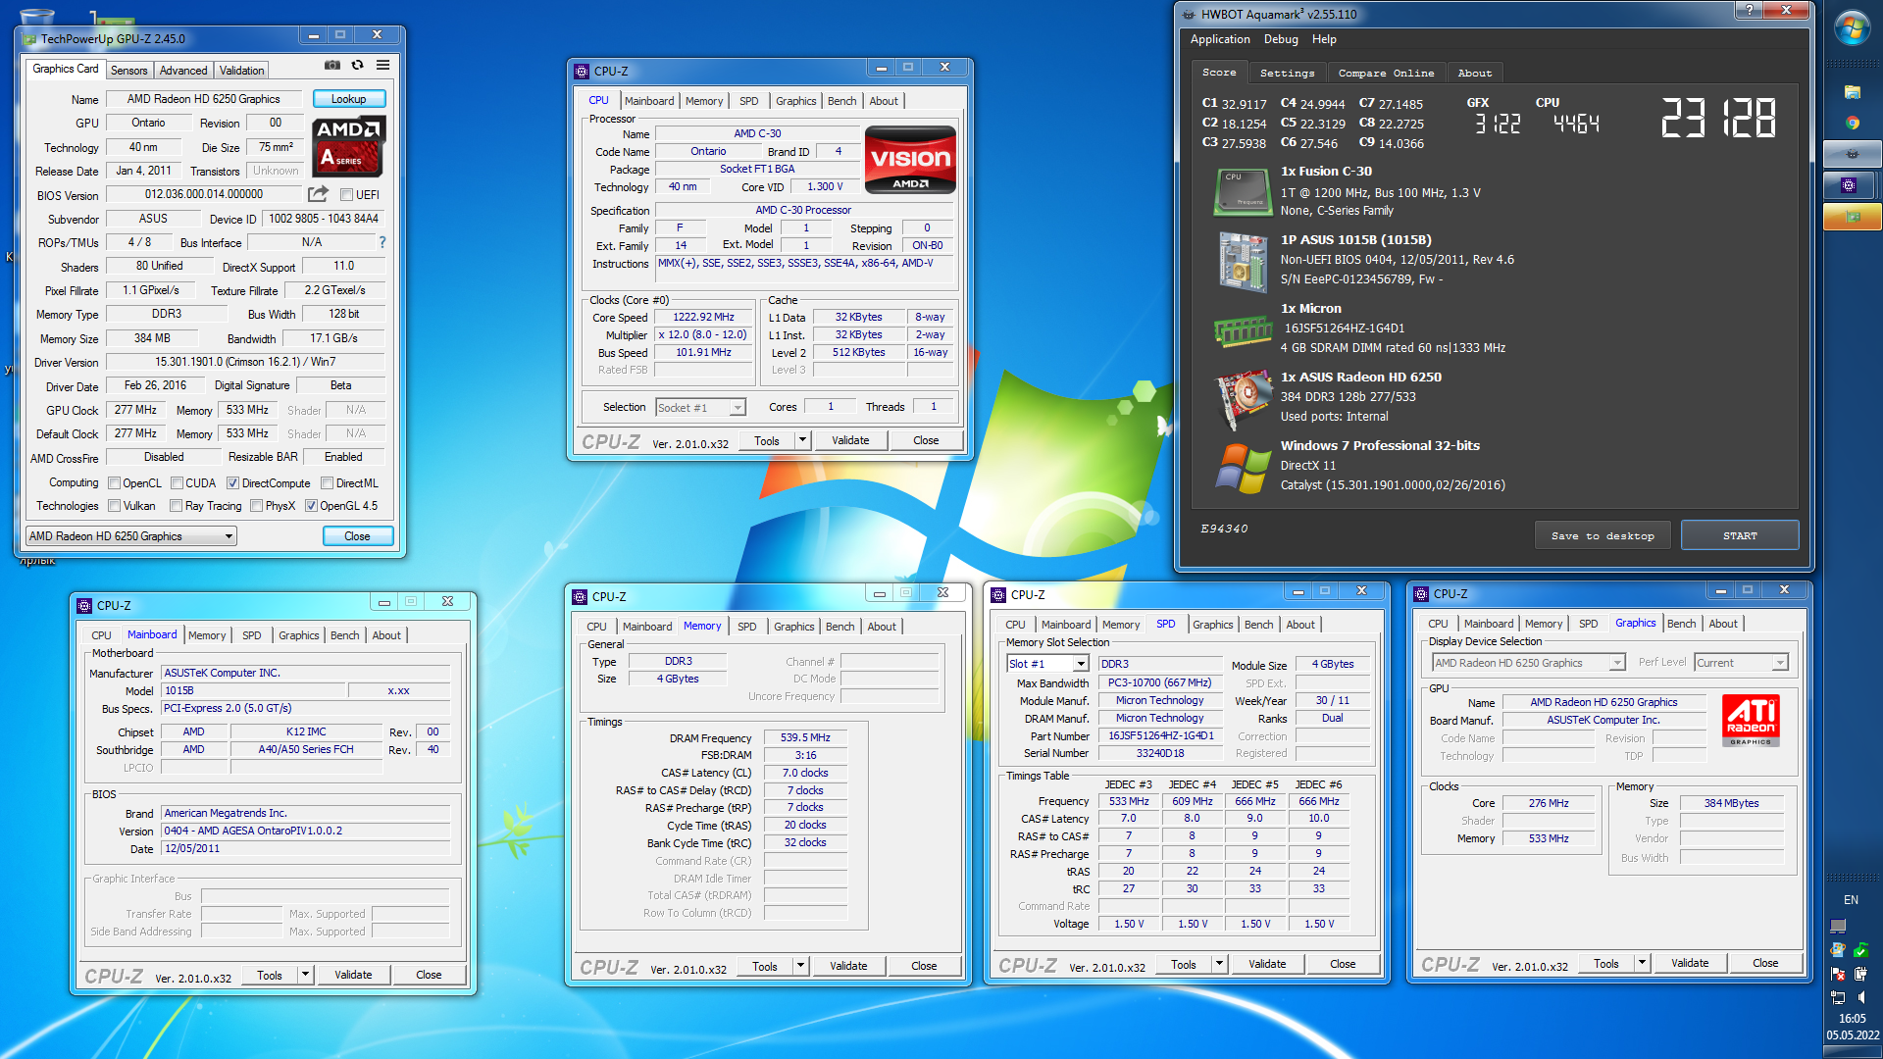This screenshot has height=1059, width=1883.
Task: Expand Tools arrow in CPU-Z CPU window
Action: 802,440
